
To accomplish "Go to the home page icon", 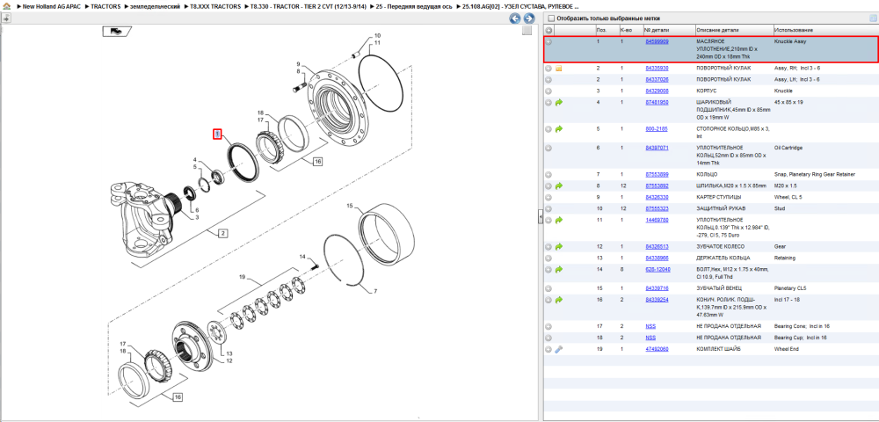I will click(x=6, y=6).
